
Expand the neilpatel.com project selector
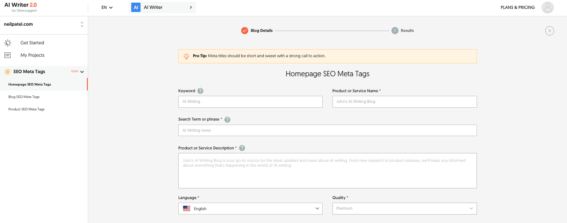click(x=82, y=24)
